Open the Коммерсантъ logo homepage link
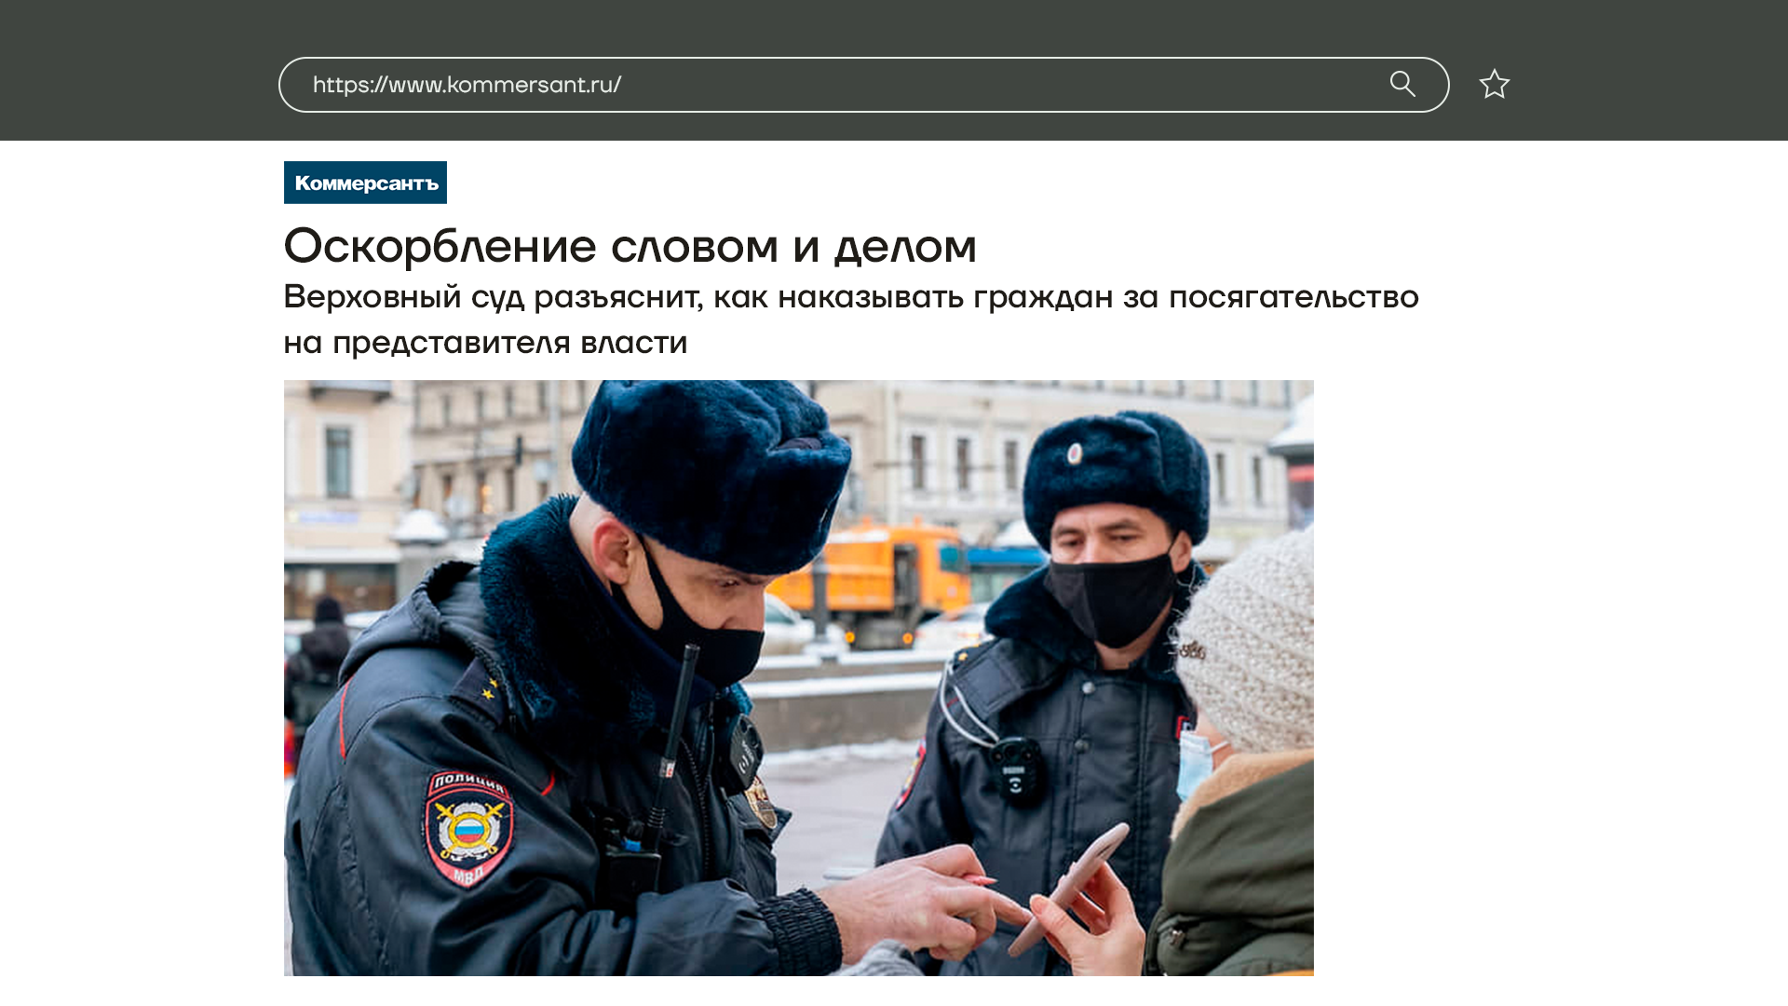This screenshot has width=1788, height=1006. tap(365, 183)
